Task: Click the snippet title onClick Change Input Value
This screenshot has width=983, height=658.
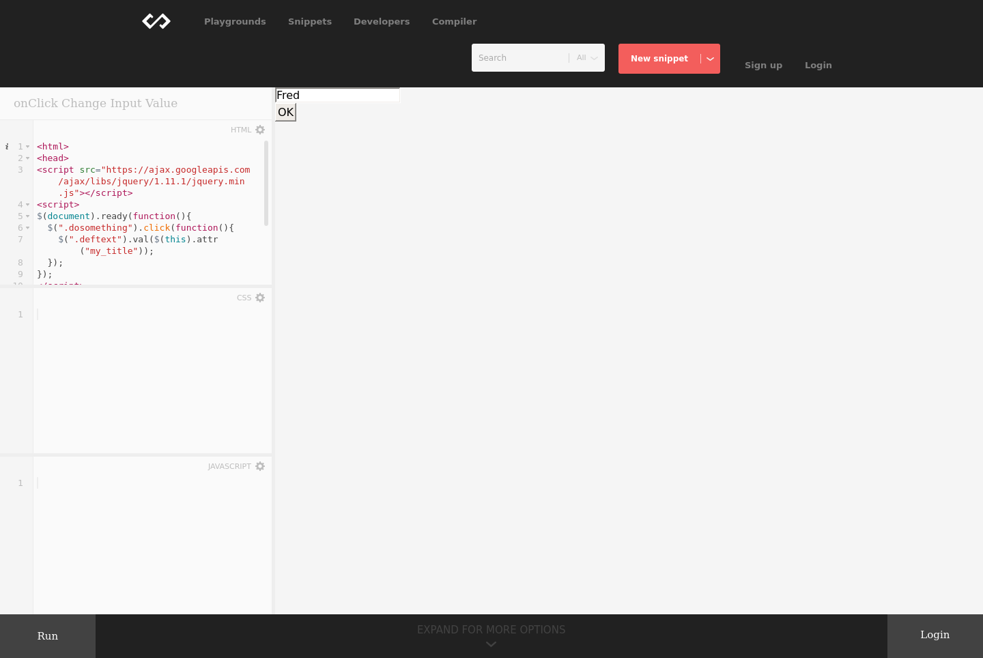Action: tap(96, 103)
